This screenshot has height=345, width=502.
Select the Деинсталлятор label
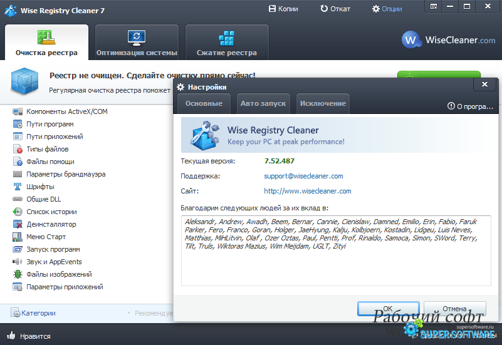pos(51,224)
